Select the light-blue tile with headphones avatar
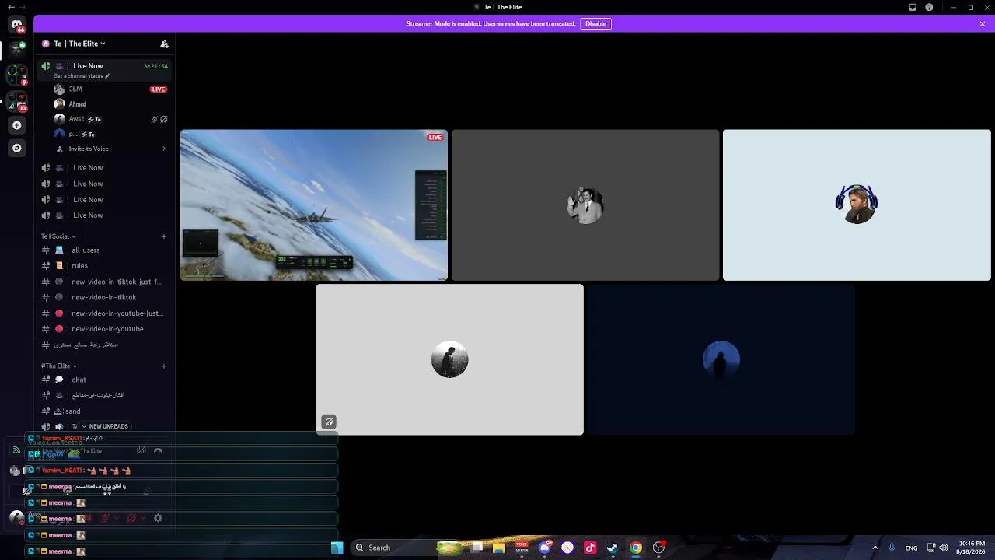This screenshot has height=560, width=995. 857,205
